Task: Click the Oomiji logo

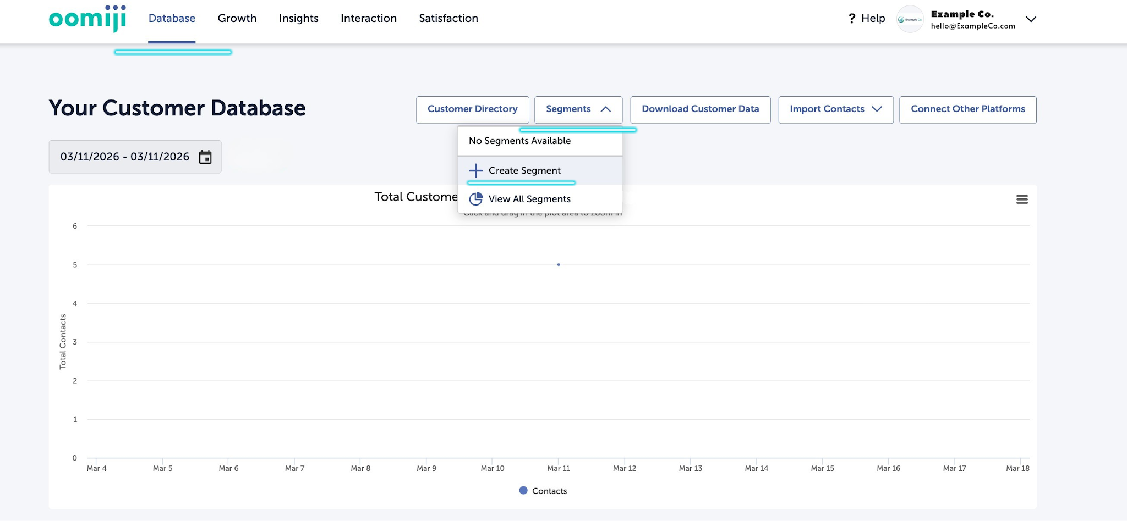Action: (87, 19)
